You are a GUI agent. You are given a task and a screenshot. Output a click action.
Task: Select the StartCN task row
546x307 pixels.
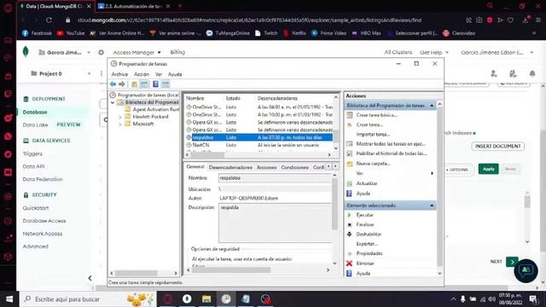click(x=258, y=145)
